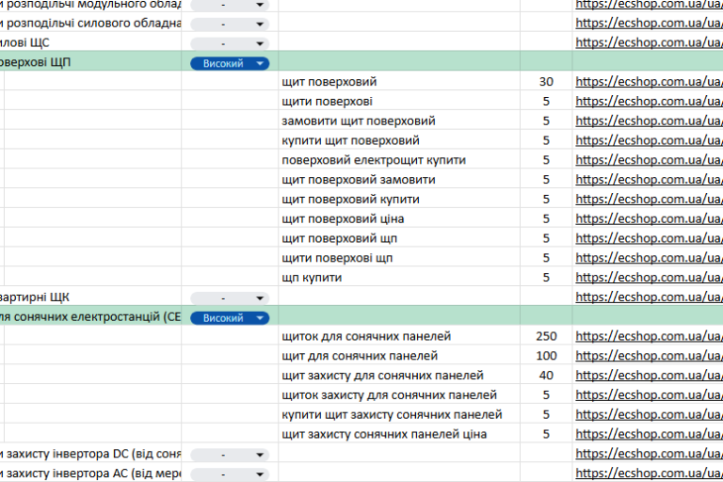This screenshot has width=723, height=482.
Task: Open ecshop link in the 'ЩС' row
Action: click(649, 42)
